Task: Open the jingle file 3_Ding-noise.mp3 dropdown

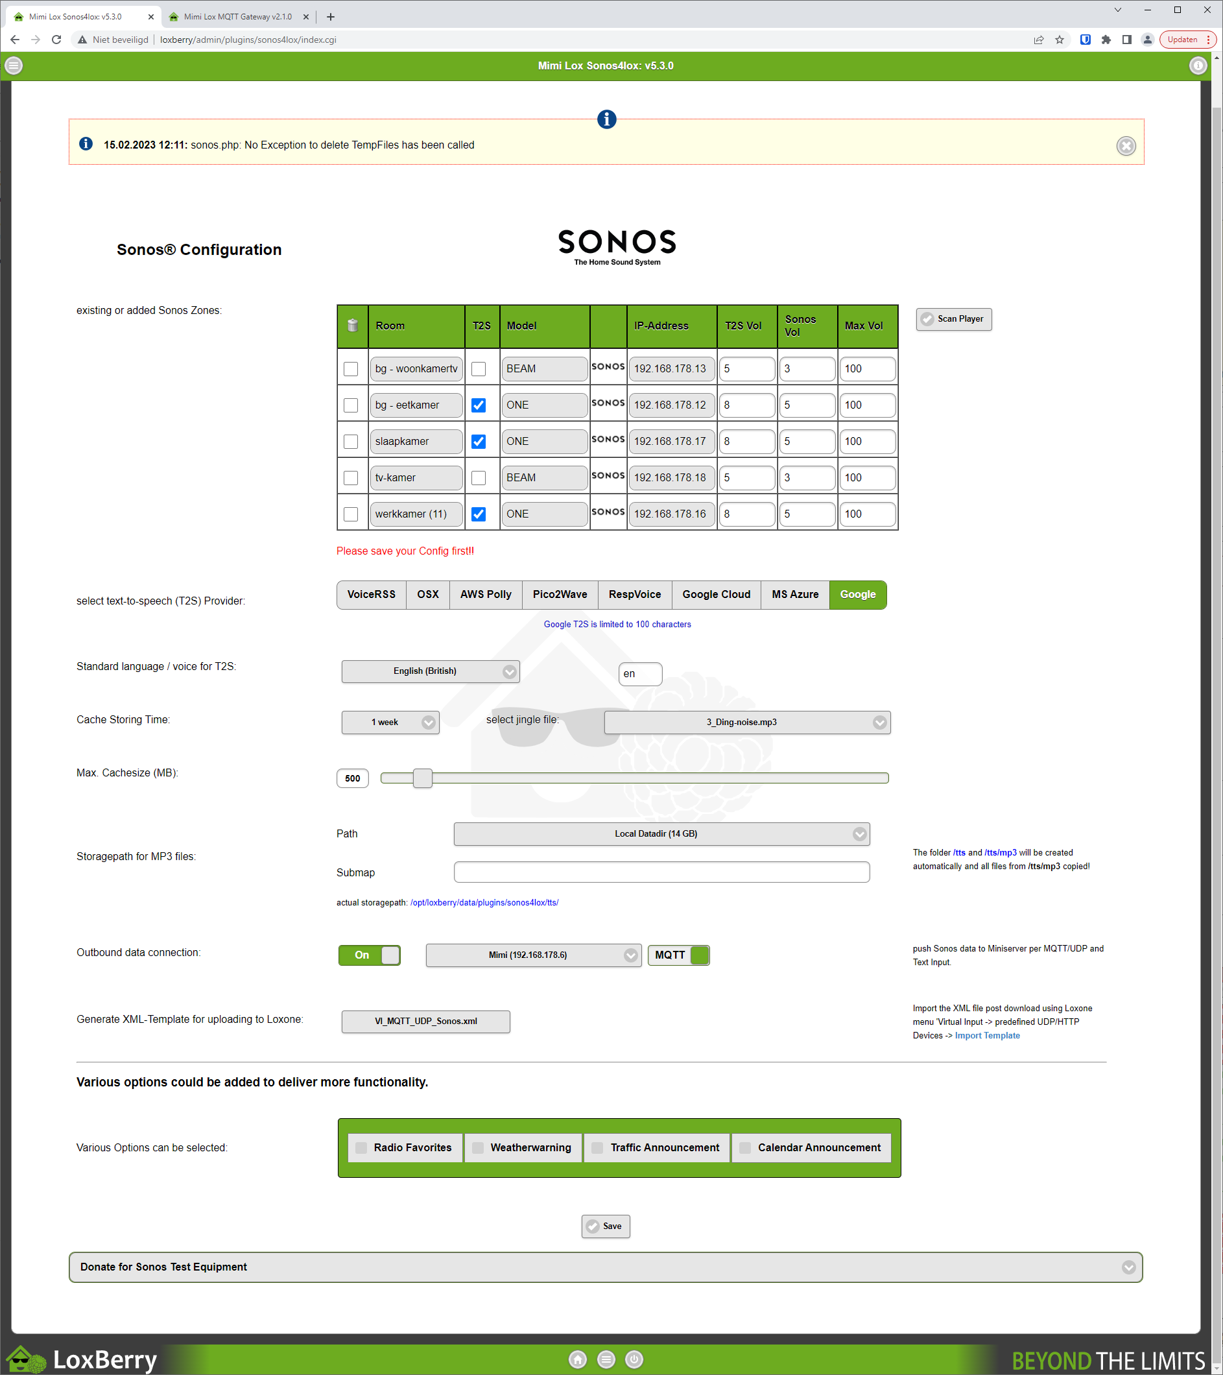Action: tap(748, 723)
